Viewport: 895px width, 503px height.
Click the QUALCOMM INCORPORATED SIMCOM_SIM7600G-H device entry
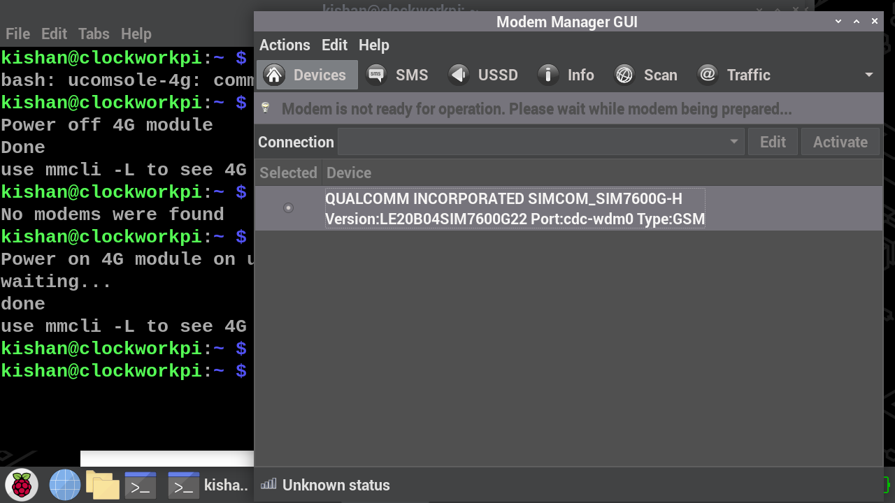[x=515, y=208]
